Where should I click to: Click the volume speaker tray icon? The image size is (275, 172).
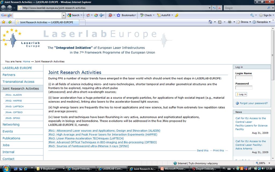click(x=263, y=169)
